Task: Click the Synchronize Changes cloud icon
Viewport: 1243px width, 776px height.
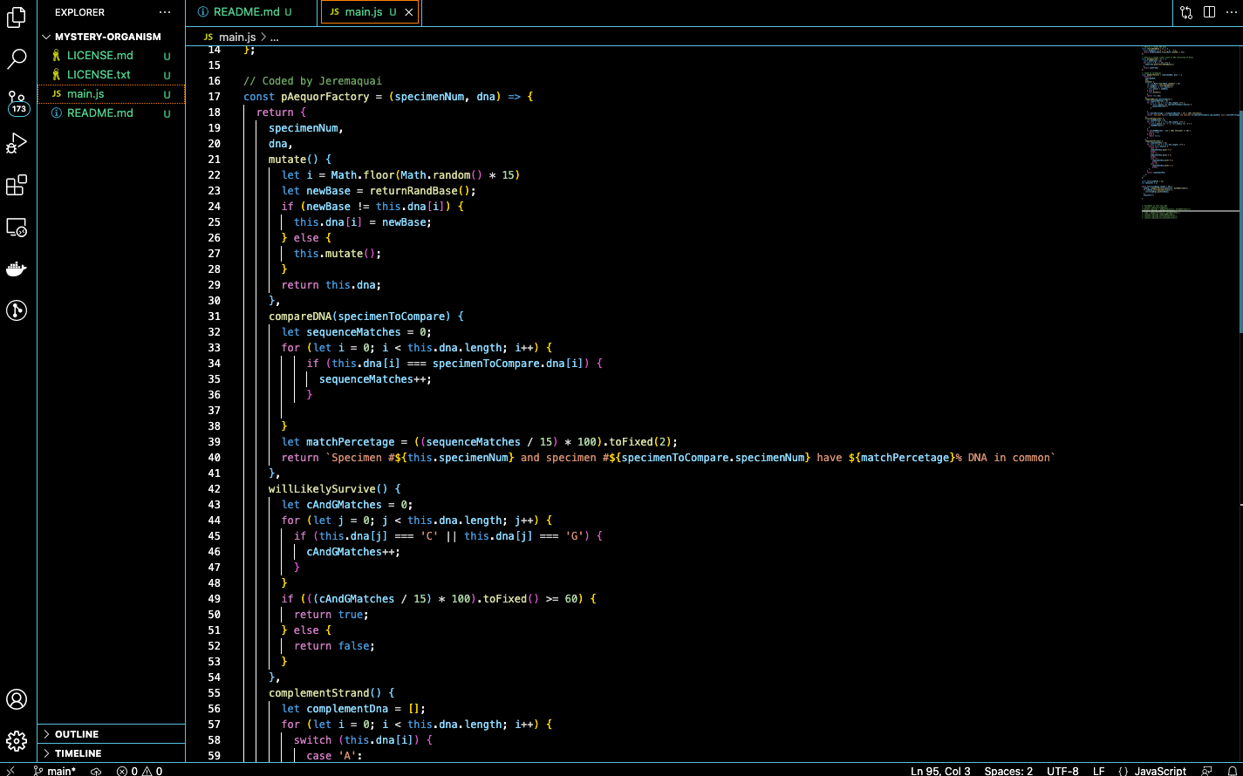Action: tap(96, 771)
